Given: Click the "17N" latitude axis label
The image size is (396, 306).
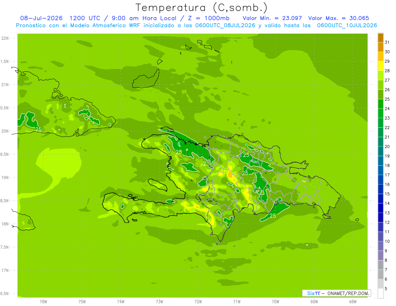Looking at the screenshot, I should pos(5,270).
